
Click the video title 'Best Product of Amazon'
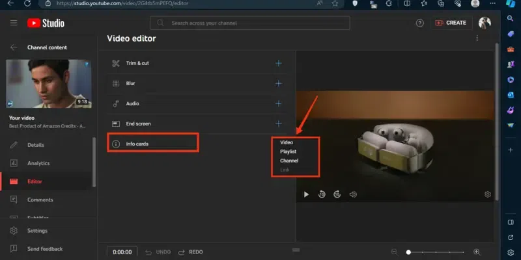[48, 126]
